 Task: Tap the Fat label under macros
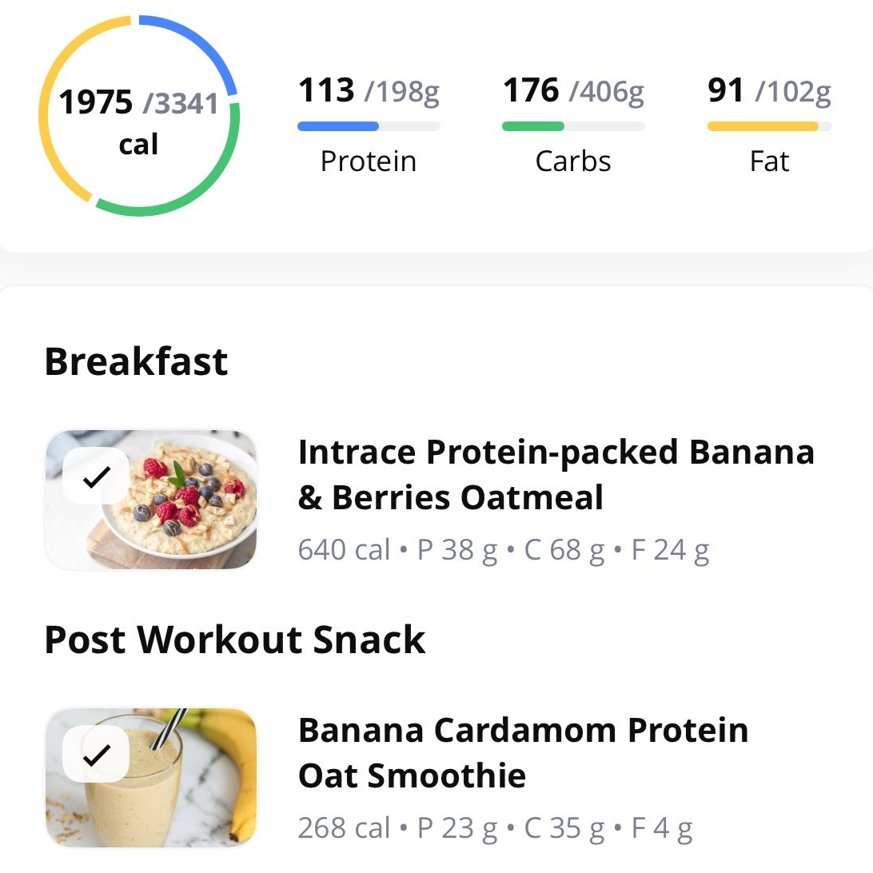[769, 161]
